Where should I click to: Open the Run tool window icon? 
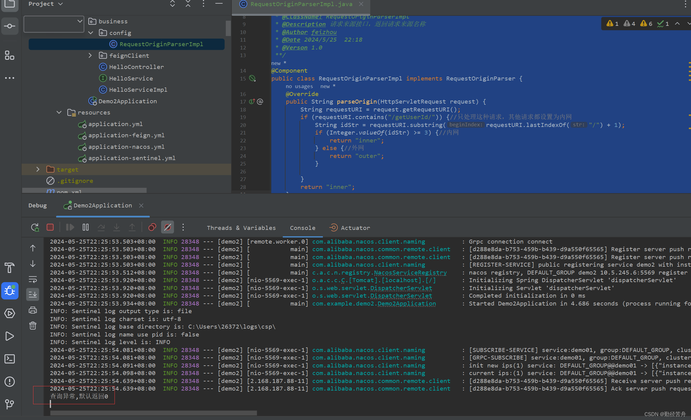(10, 336)
